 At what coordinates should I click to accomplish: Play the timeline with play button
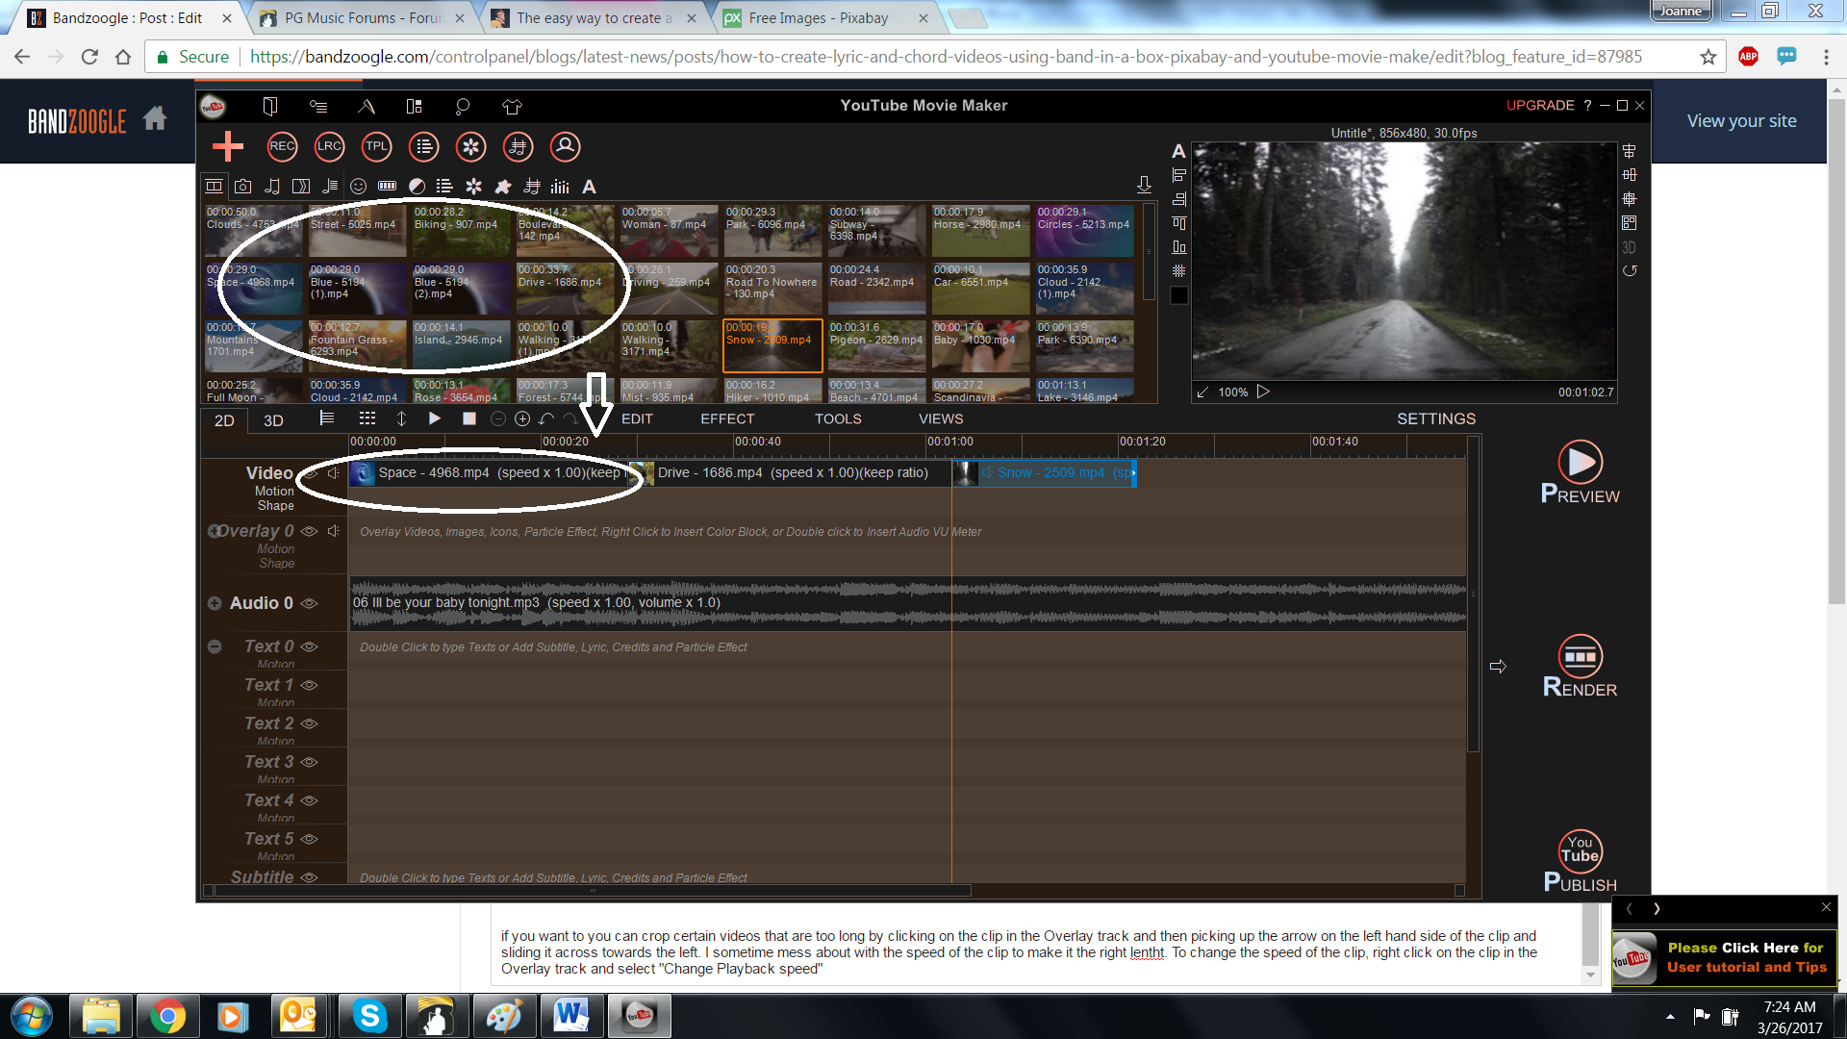(435, 418)
